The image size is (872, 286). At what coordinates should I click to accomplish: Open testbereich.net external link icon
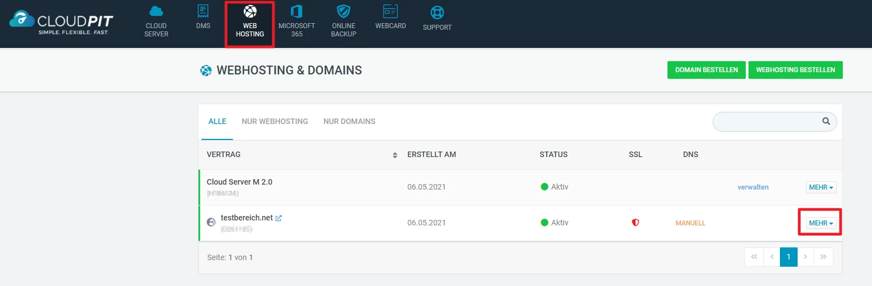click(279, 218)
